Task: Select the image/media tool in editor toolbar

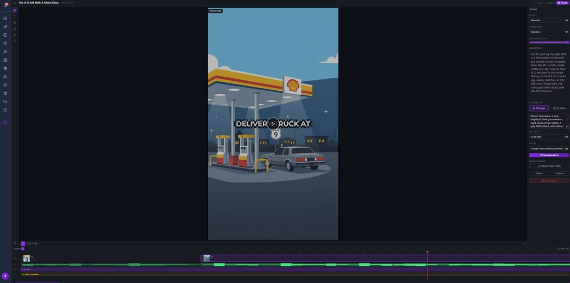Action: [x=15, y=23]
